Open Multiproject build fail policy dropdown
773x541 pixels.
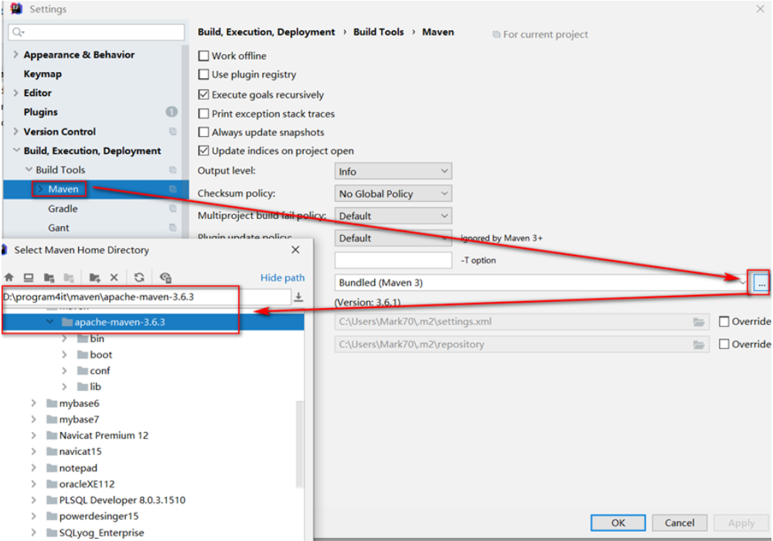(x=393, y=216)
